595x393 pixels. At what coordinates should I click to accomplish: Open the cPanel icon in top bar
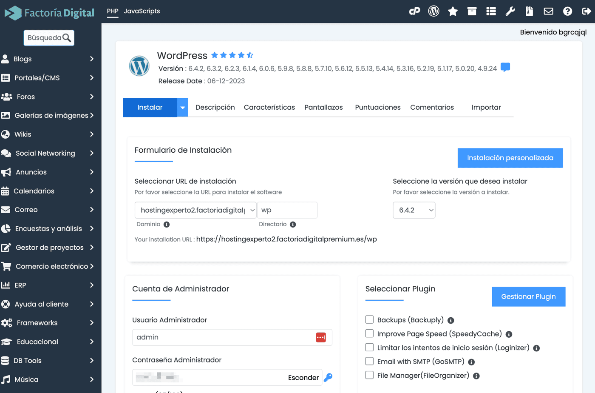(414, 11)
